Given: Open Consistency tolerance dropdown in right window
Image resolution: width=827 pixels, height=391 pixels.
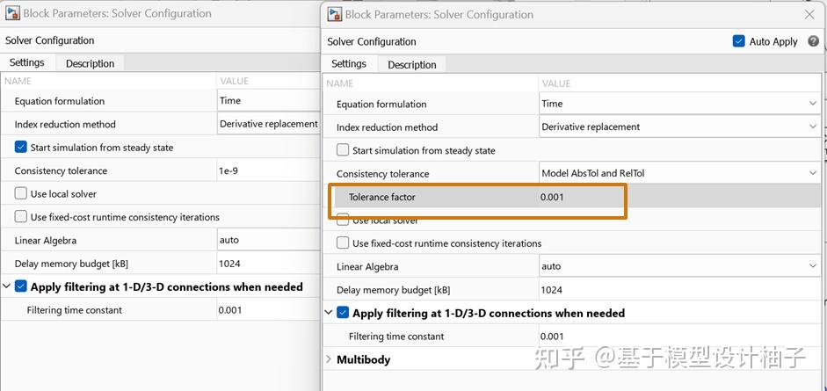Looking at the screenshot, I should 680,173.
